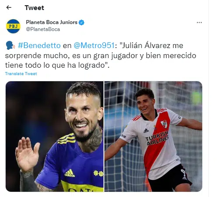The width and height of the screenshot is (217, 197).
Task: Click the adidas logo on blue jersey photo
Action: point(69,173)
